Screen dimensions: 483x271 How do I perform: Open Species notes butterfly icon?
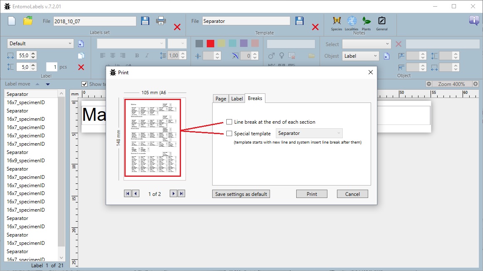(x=337, y=21)
